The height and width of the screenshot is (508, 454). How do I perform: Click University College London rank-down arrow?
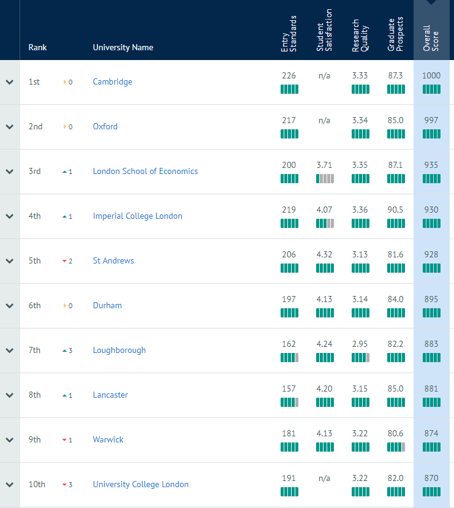pyautogui.click(x=64, y=485)
